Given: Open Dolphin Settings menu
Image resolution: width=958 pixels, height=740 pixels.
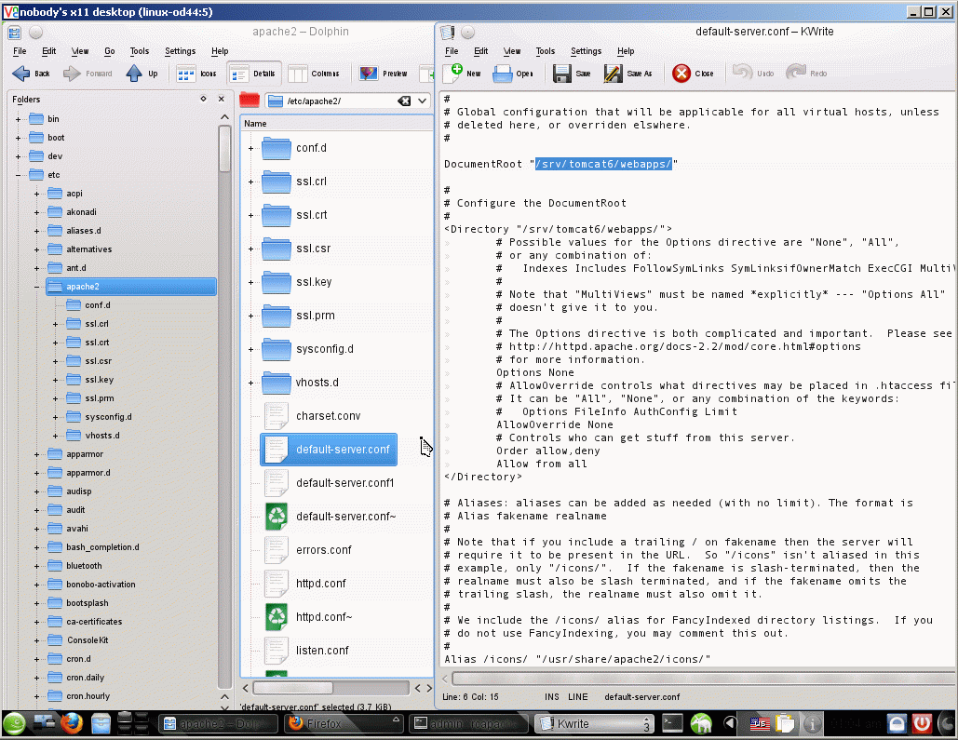Looking at the screenshot, I should (181, 51).
